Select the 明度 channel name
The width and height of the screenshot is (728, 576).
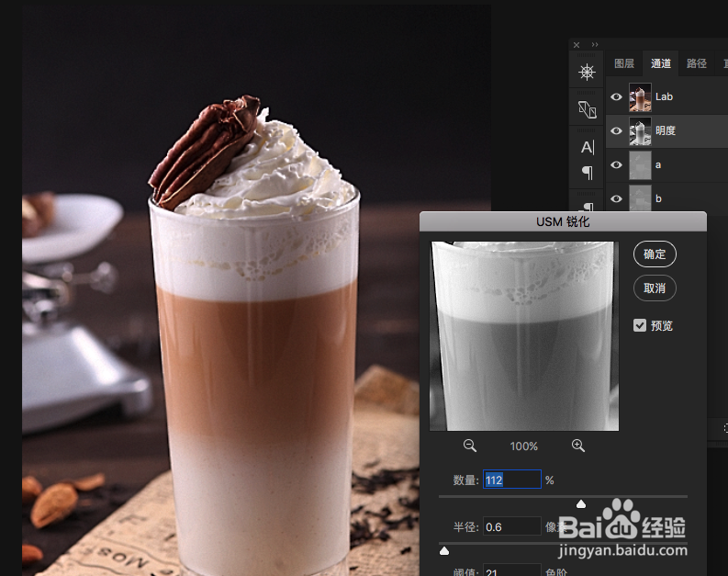(x=666, y=130)
